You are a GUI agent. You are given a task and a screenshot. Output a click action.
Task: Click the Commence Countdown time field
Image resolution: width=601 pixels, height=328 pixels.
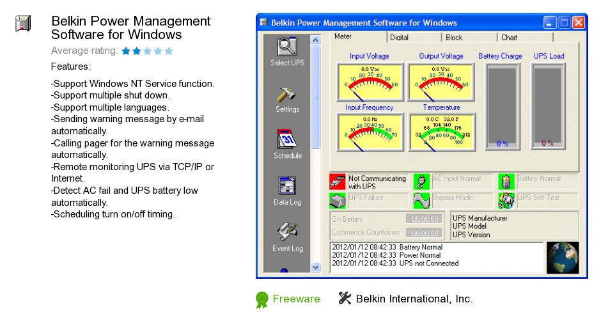tap(425, 233)
